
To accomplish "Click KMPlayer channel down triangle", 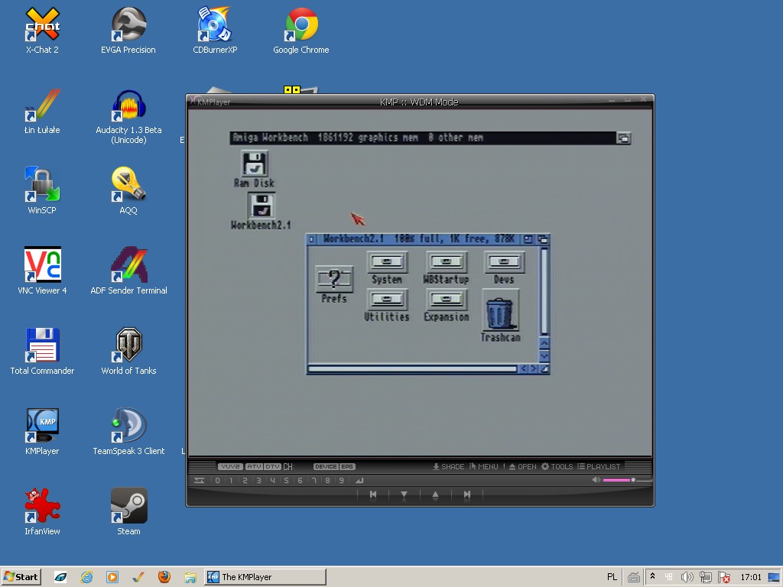I will coord(404,495).
